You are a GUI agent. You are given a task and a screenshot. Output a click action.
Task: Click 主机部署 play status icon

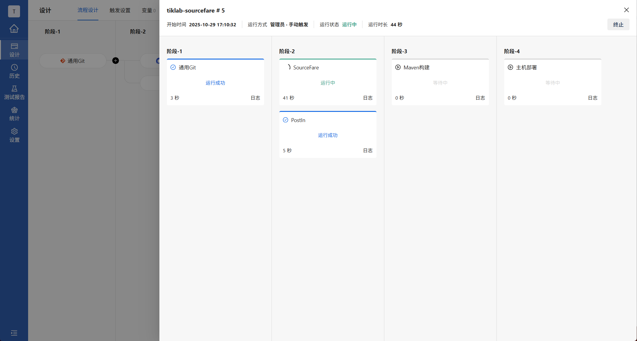coord(510,67)
